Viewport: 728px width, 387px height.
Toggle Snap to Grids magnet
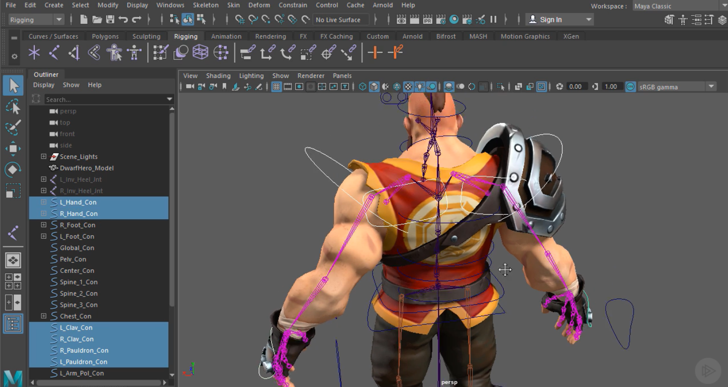click(x=240, y=19)
